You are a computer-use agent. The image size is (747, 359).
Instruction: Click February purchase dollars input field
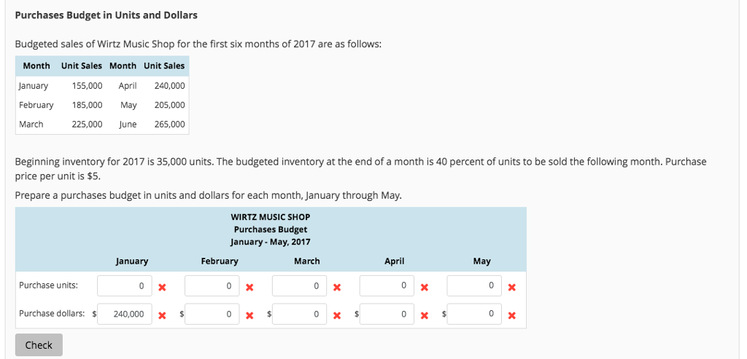coord(212,315)
